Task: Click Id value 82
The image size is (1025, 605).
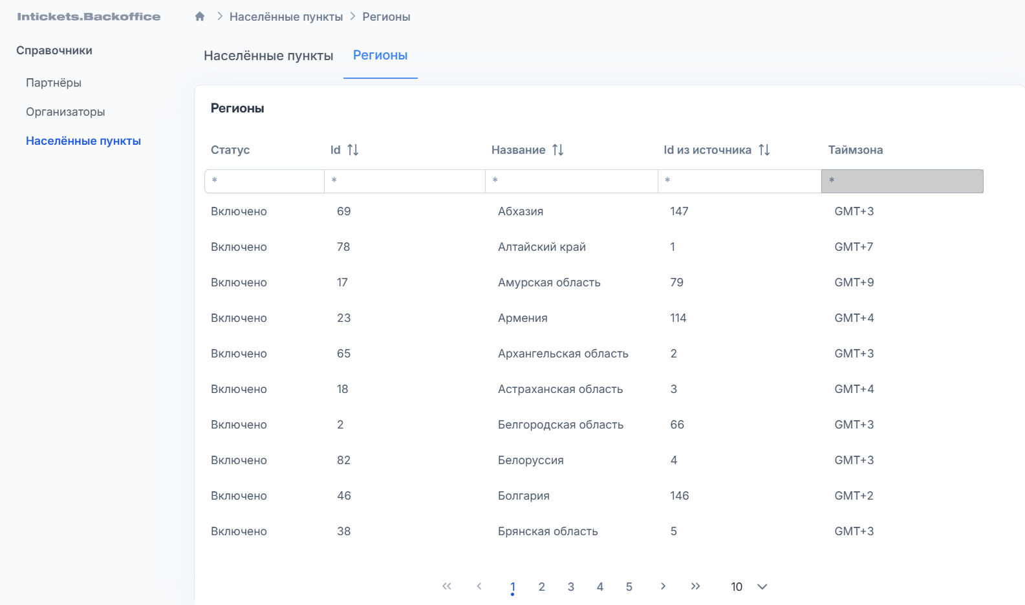Action: pos(344,460)
